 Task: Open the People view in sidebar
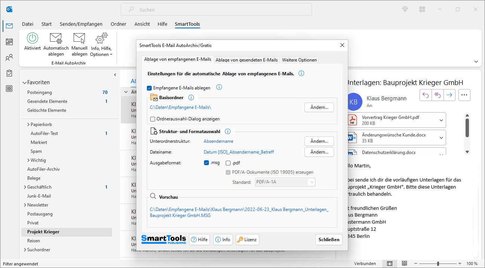coord(9,58)
